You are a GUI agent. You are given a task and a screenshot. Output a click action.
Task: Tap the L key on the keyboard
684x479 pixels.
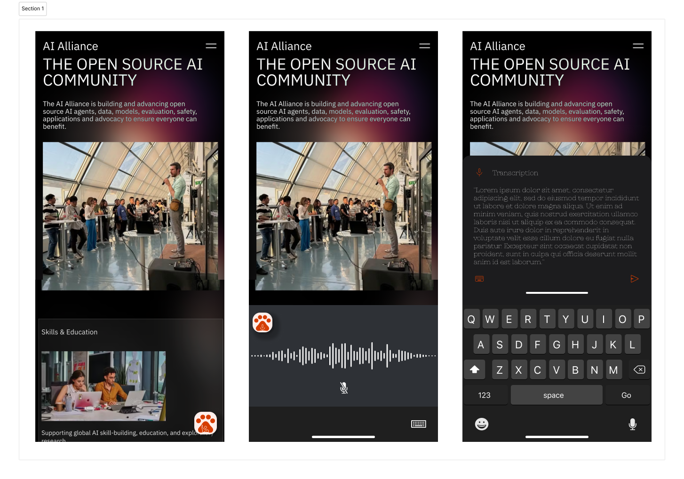click(632, 345)
